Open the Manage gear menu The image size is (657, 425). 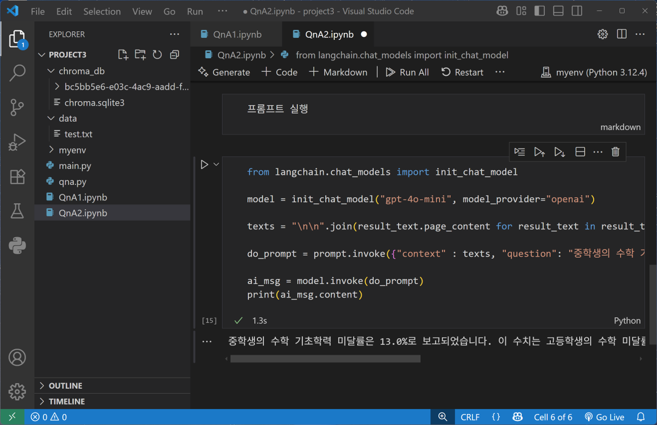point(17,391)
